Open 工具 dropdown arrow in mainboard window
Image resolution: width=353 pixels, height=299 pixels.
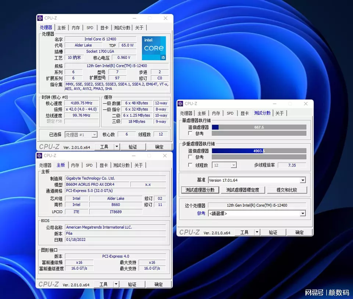pos(116,284)
